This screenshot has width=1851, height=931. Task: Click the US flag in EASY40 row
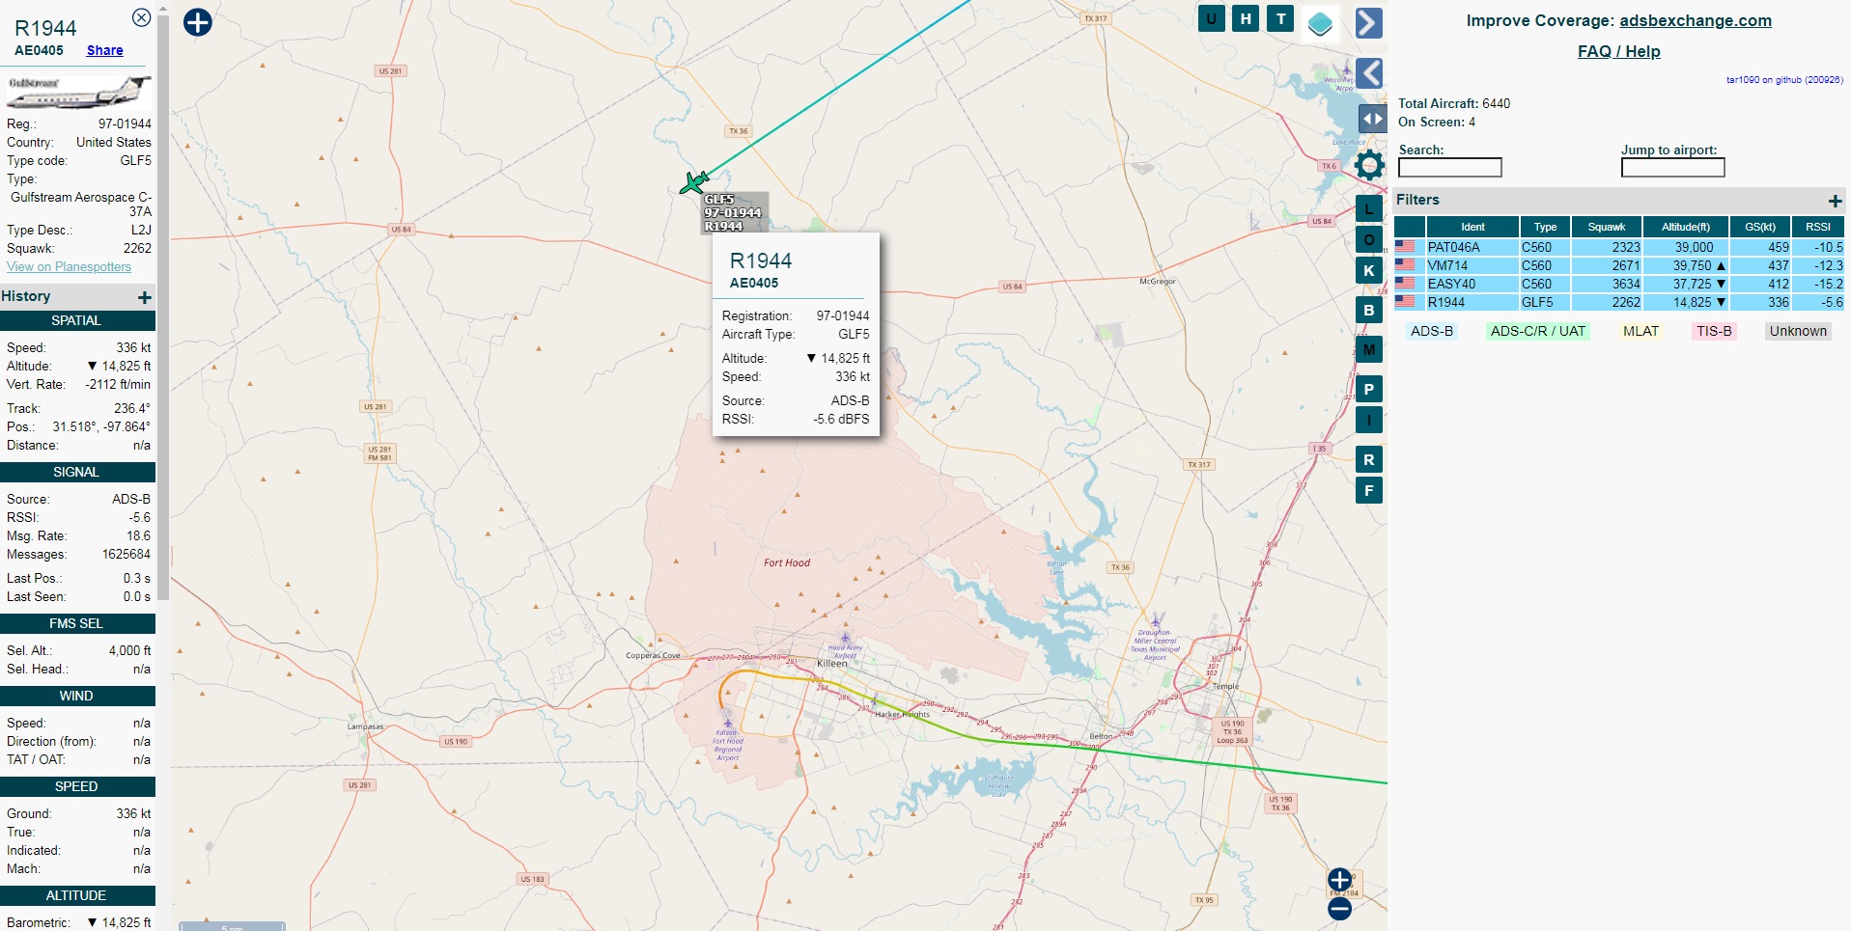point(1405,284)
